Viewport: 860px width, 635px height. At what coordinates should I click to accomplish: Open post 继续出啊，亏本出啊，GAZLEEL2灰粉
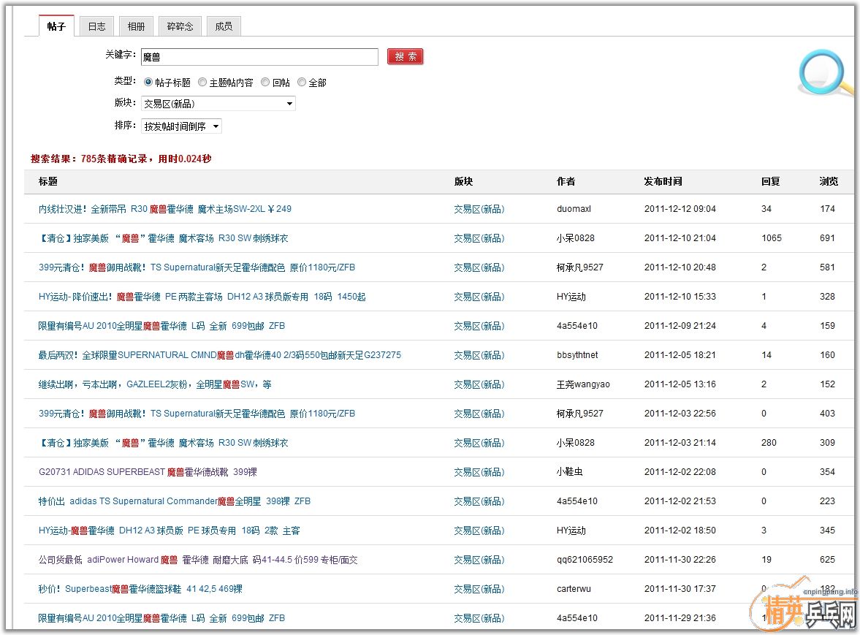coord(155,384)
